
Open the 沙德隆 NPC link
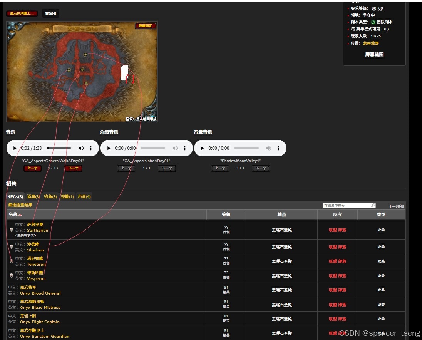33,244
